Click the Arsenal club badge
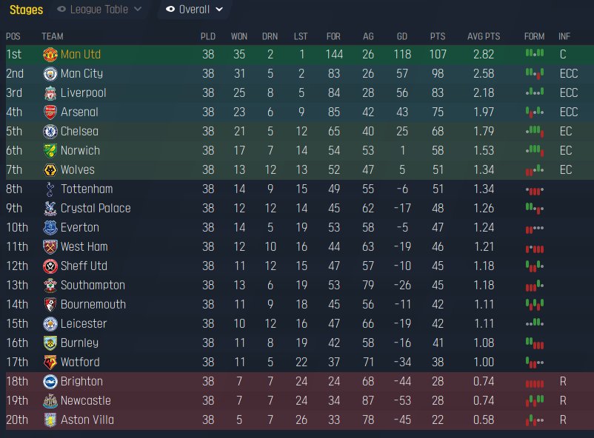The image size is (594, 438). pos(50,112)
